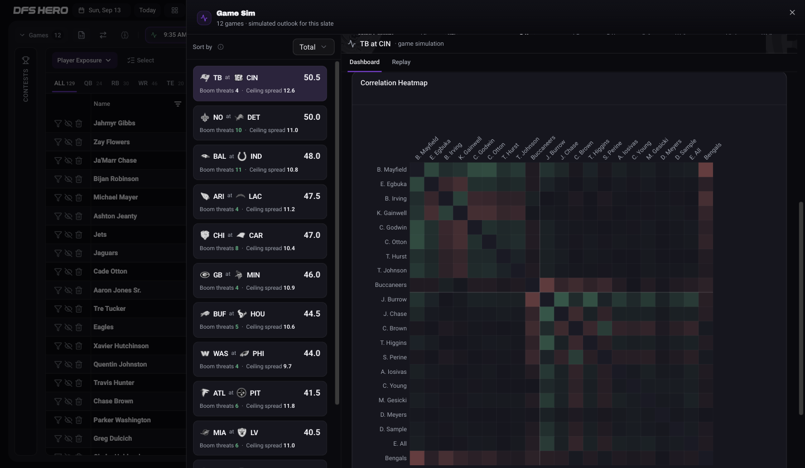805x468 pixels.
Task: Click the funnel icon for Bijan Robinson
Action: tap(58, 179)
